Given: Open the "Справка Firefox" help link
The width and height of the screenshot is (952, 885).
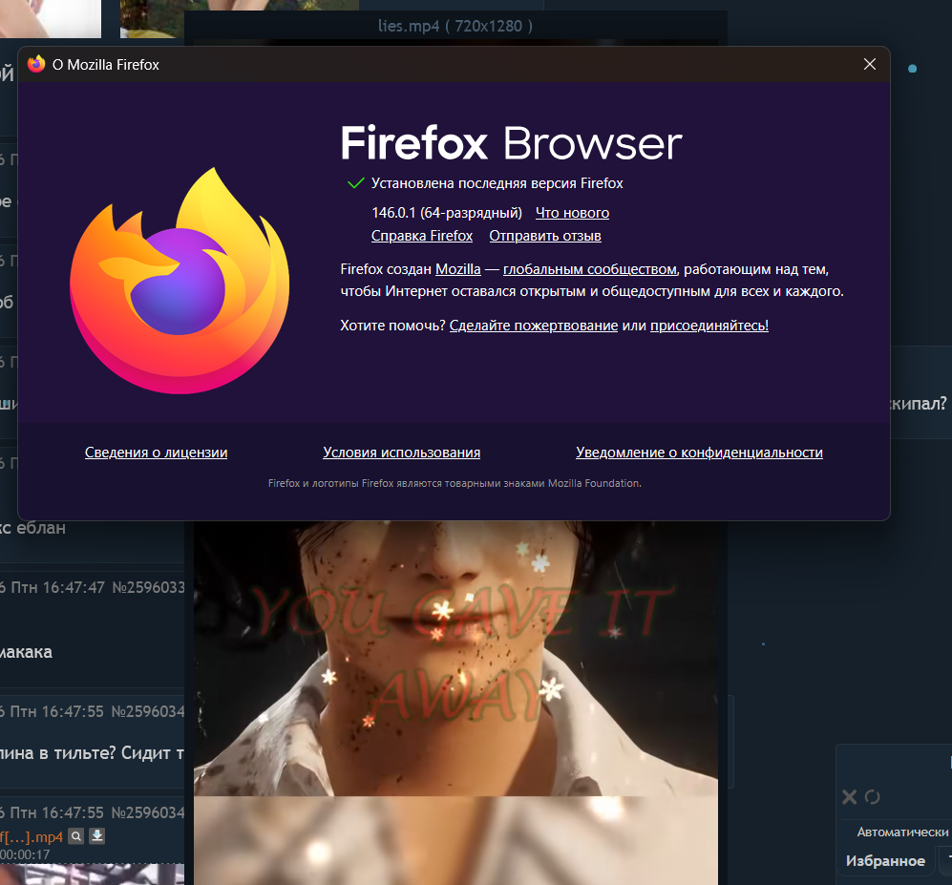Looking at the screenshot, I should (422, 236).
